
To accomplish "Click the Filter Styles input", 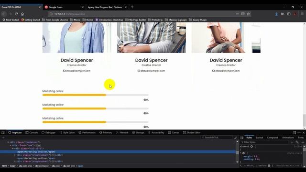I will [264, 142].
